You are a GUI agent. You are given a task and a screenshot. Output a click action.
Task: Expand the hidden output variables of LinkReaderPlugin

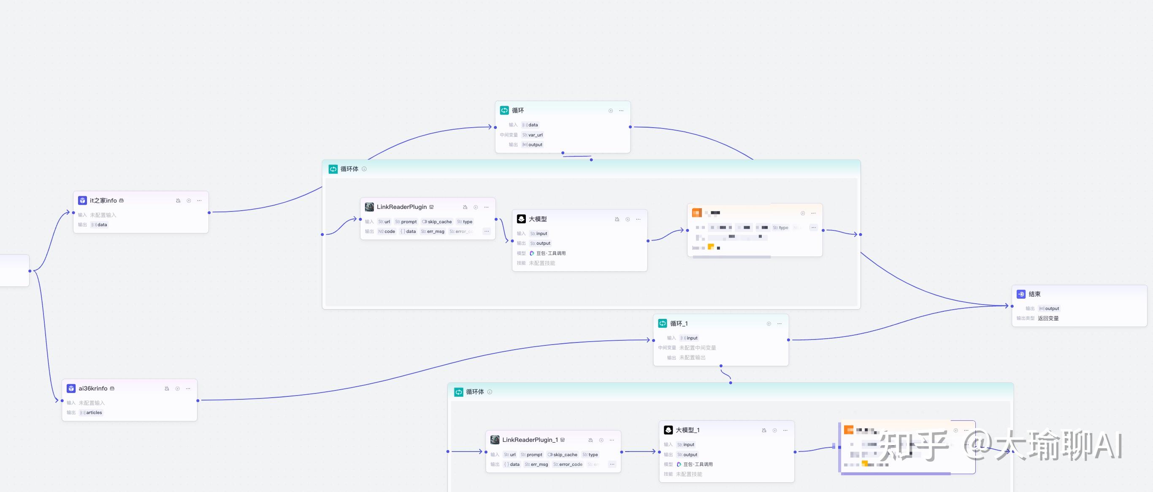(487, 232)
